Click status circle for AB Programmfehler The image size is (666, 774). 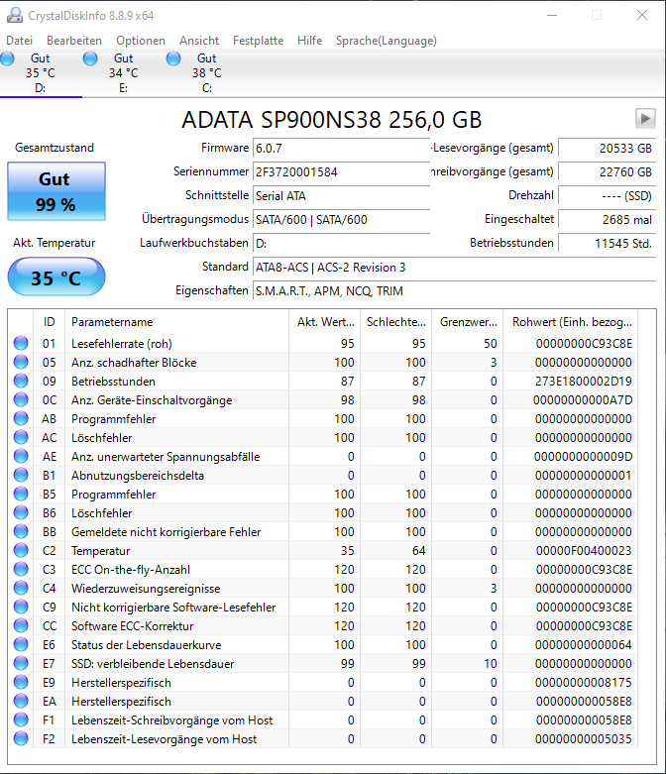(21, 418)
